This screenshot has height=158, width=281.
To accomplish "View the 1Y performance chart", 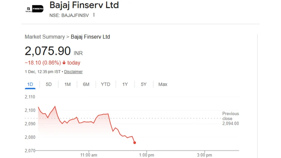I will 125,84.
